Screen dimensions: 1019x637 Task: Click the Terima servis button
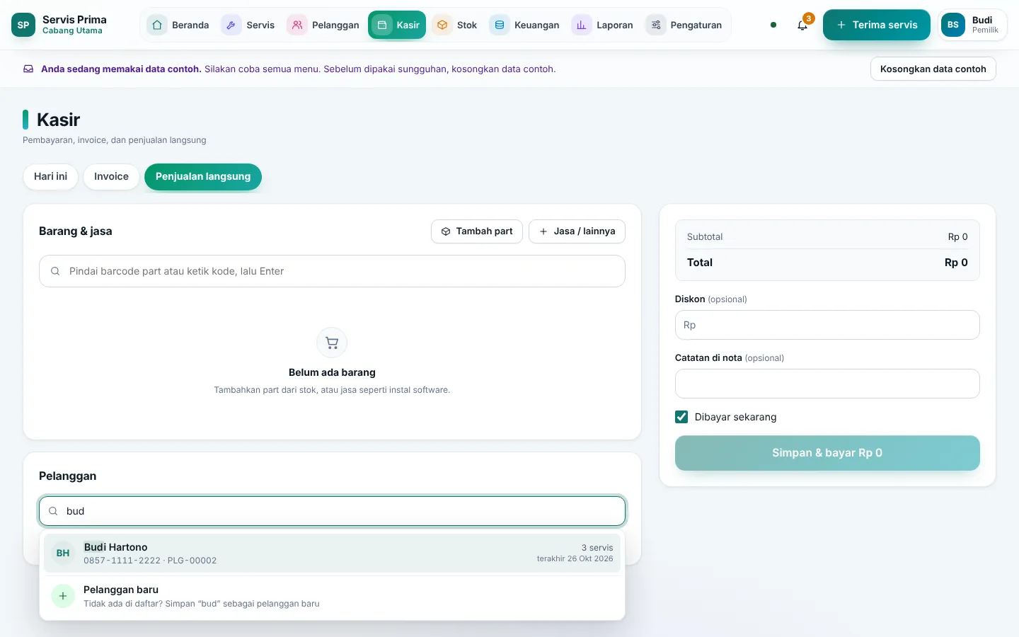877,25
